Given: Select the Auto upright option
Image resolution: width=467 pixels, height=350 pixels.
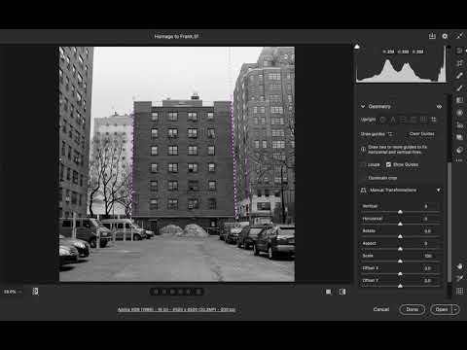Looking at the screenshot, I should point(393,120).
